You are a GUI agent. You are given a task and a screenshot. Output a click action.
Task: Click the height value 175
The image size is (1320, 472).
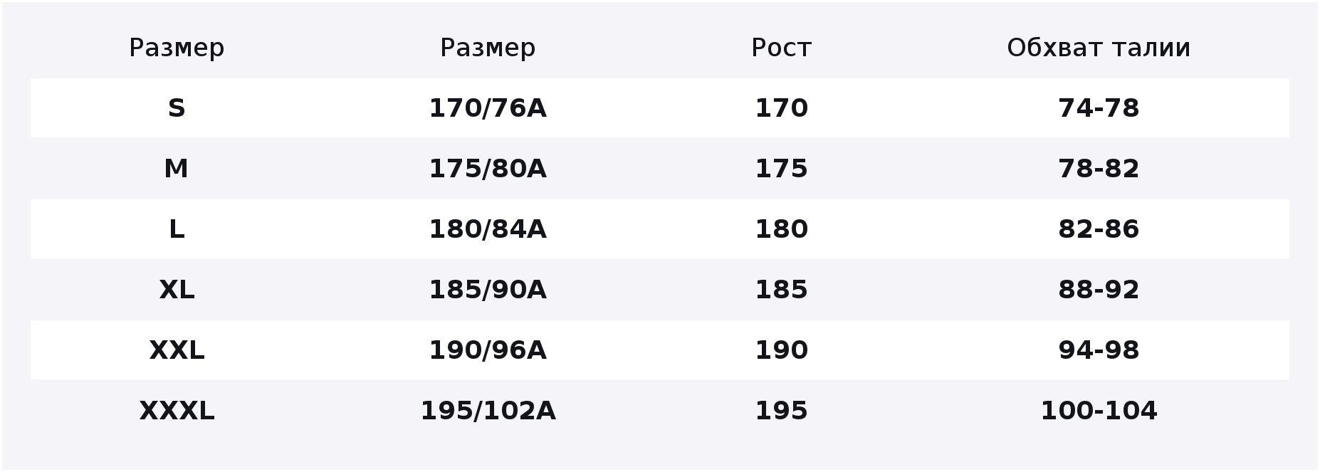pyautogui.click(x=781, y=169)
